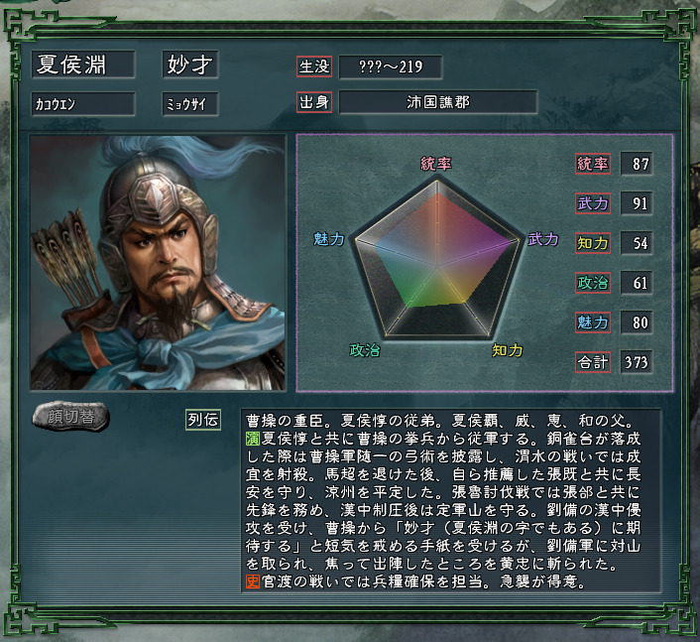Select the ???~219 lifespan field
The height and width of the screenshot is (642, 700).
[391, 67]
